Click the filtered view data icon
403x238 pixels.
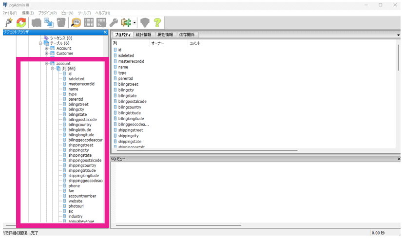[x=101, y=22]
